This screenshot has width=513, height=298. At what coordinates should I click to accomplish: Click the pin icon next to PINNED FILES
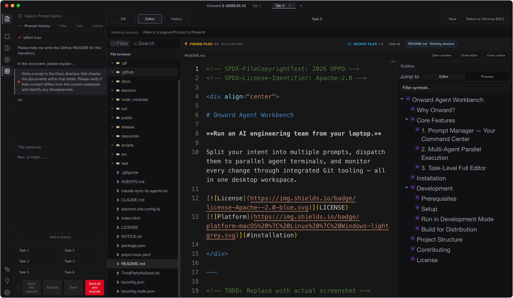point(186,44)
